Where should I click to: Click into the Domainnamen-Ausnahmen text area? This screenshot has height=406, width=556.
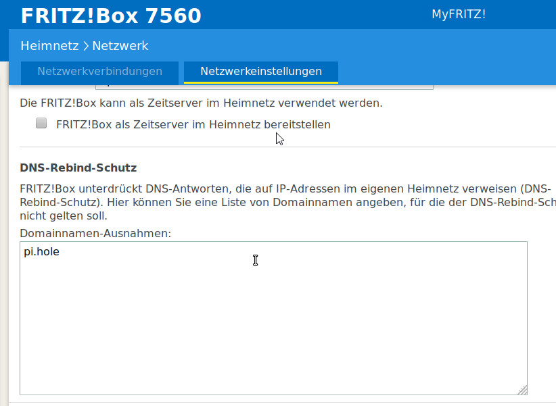click(273, 318)
